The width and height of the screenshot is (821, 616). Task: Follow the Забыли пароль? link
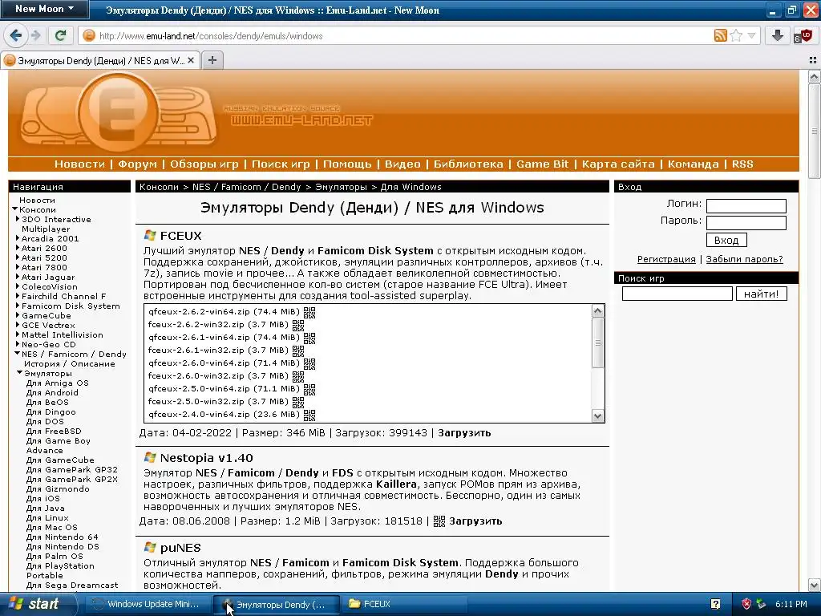click(x=744, y=259)
